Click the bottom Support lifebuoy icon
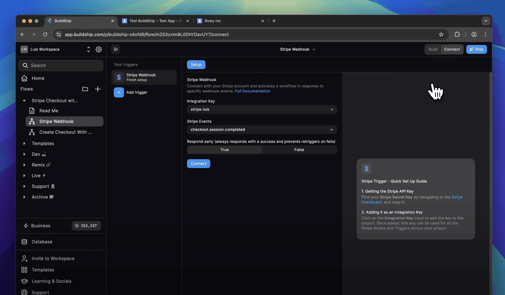Viewport: 505px width, 295px height. point(24,292)
